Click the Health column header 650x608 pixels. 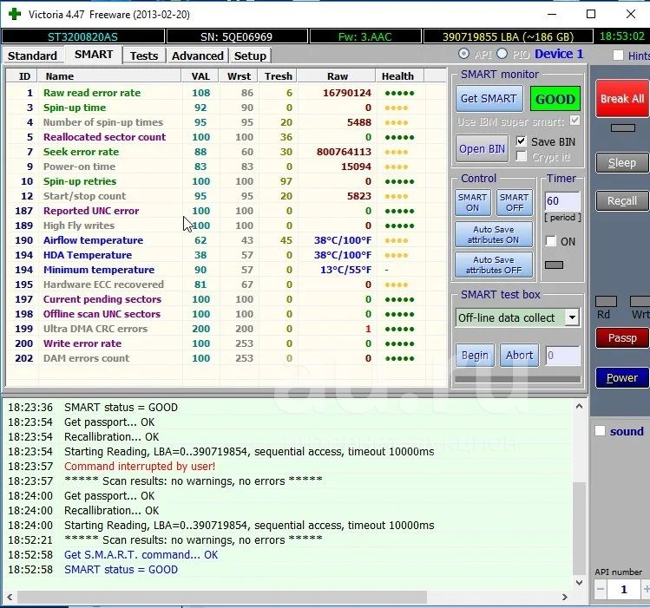coord(399,75)
